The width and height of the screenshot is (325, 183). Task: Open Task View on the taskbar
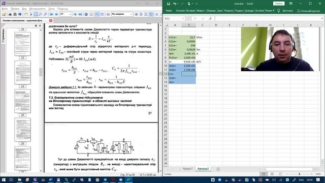(11, 179)
